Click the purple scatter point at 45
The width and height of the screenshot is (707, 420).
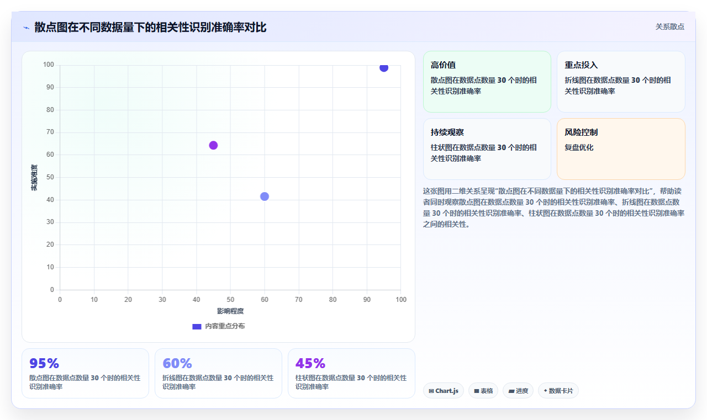(x=213, y=145)
